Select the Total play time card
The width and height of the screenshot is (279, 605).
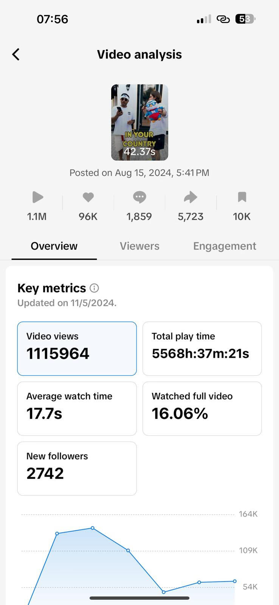(202, 348)
